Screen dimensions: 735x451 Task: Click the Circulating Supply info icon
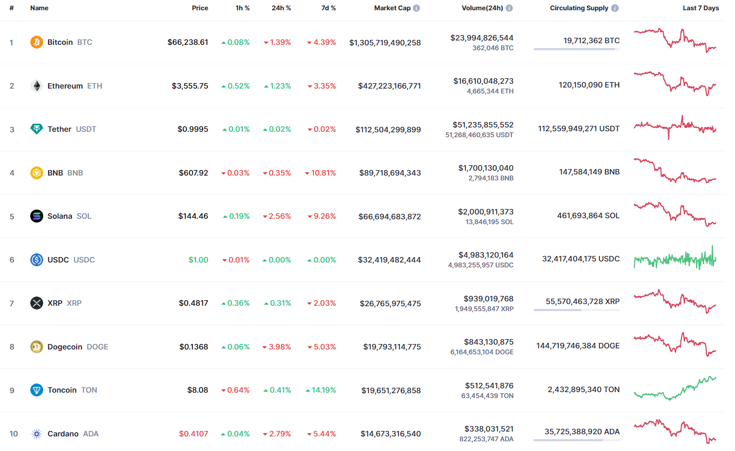pos(615,8)
